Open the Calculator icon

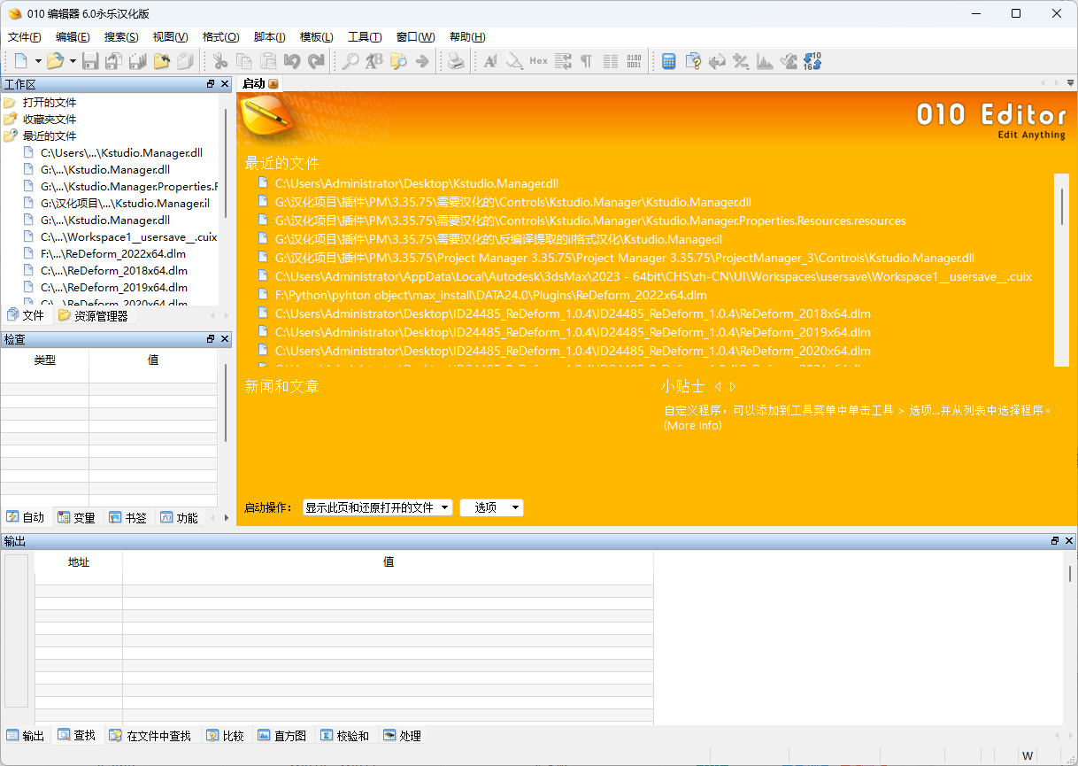[669, 61]
